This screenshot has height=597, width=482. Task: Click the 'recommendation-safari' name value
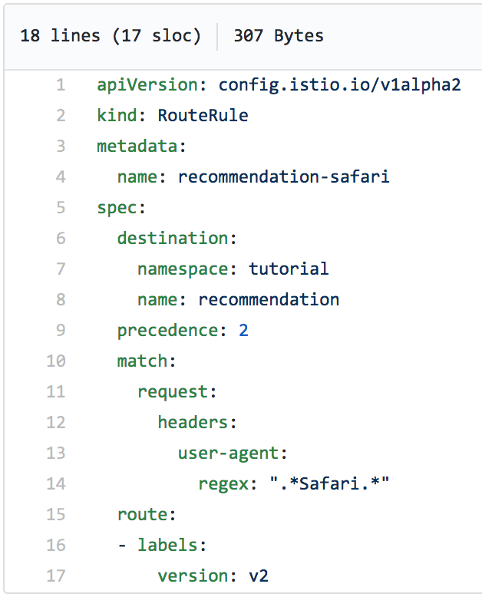[283, 176]
